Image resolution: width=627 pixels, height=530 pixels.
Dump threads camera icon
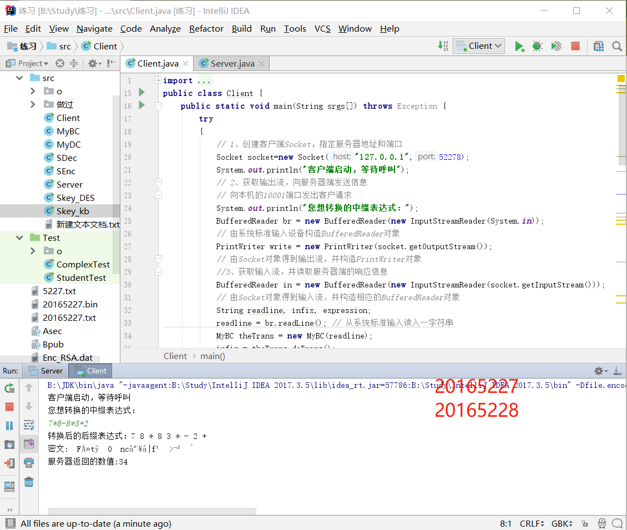(x=9, y=445)
